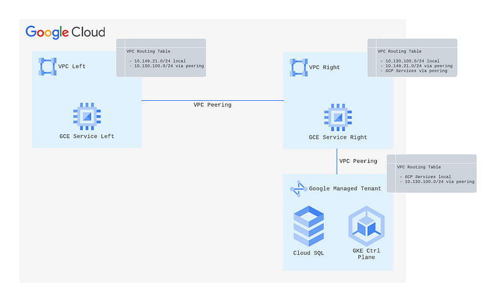Viewport: 496px width, 302px height.
Task: Select the 'Cloud SQL' label
Action: (308, 253)
